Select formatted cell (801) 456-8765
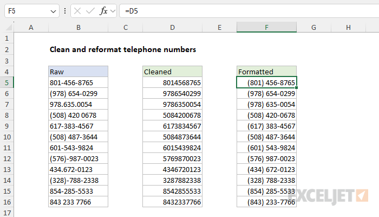Screen dimensions: 379x217 266,82
